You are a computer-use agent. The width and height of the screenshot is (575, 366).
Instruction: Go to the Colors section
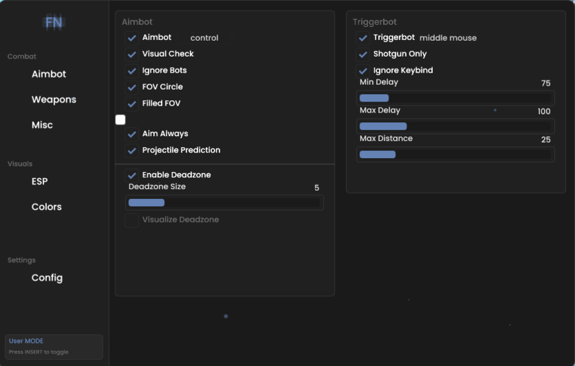pyautogui.click(x=46, y=207)
